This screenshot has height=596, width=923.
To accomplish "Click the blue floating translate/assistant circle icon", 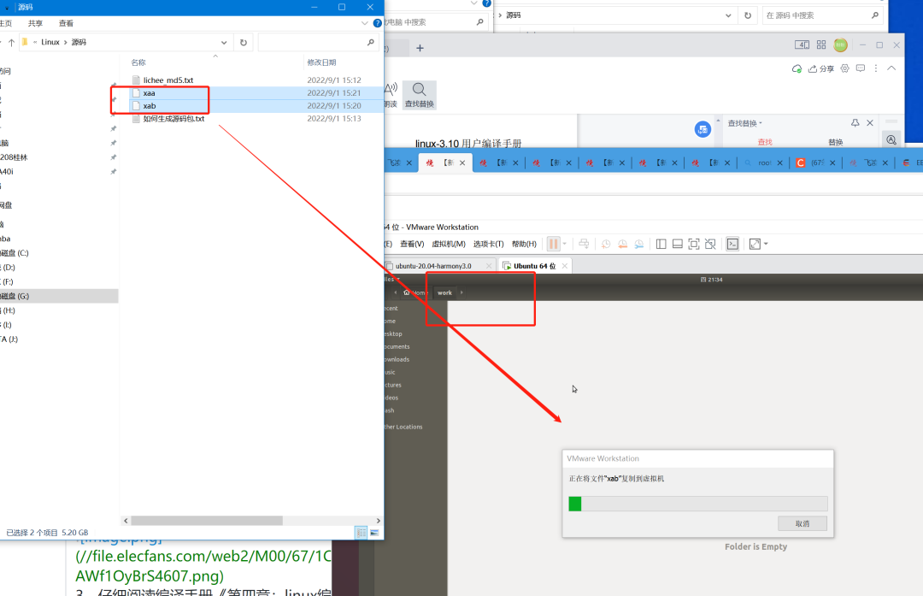I will point(703,129).
